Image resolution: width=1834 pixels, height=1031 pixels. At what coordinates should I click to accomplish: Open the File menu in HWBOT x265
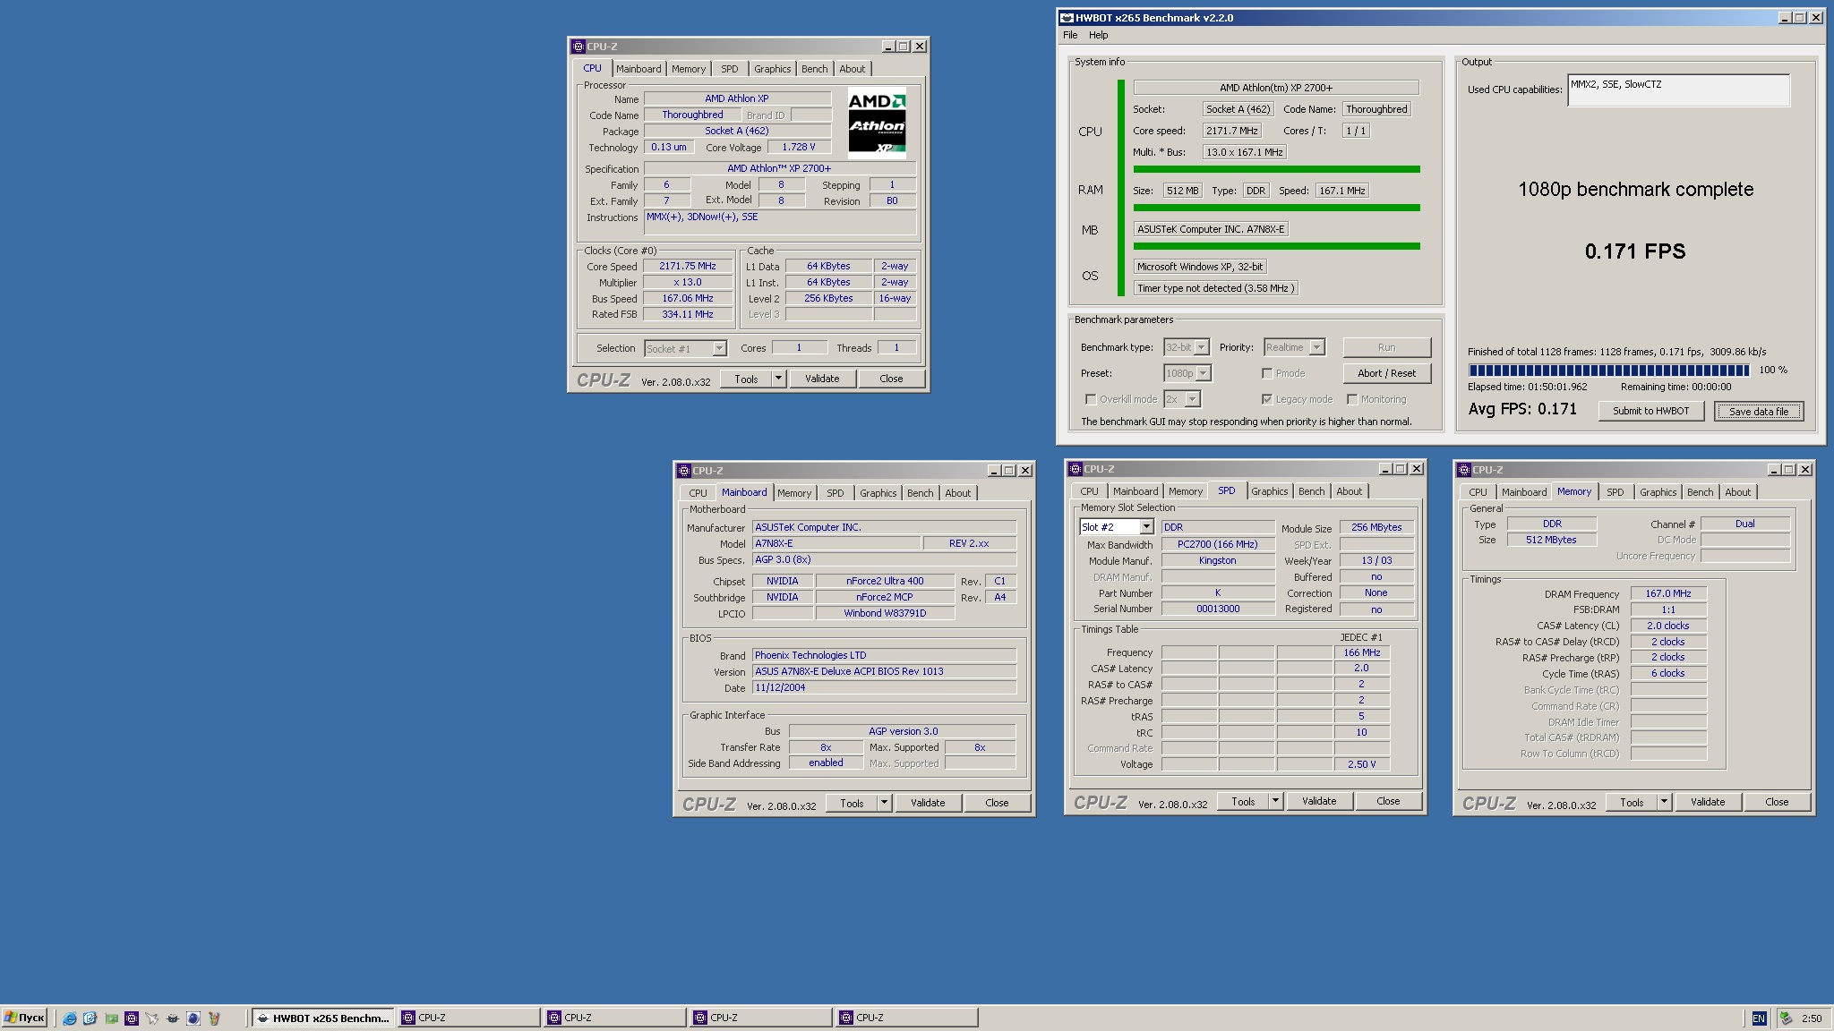click(1070, 35)
